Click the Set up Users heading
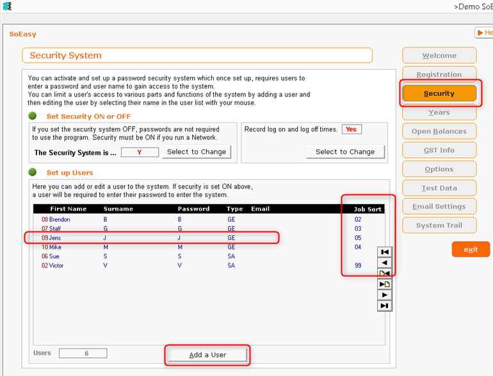 pyautogui.click(x=70, y=173)
